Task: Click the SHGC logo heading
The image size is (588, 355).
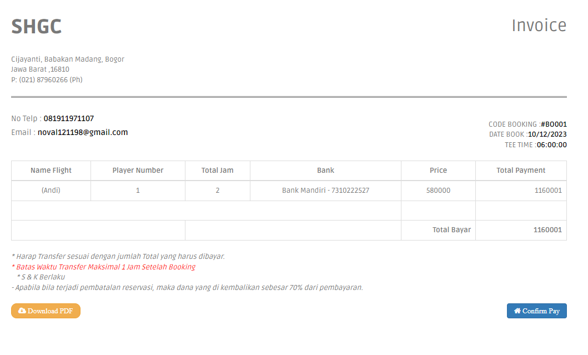Action: tap(37, 26)
